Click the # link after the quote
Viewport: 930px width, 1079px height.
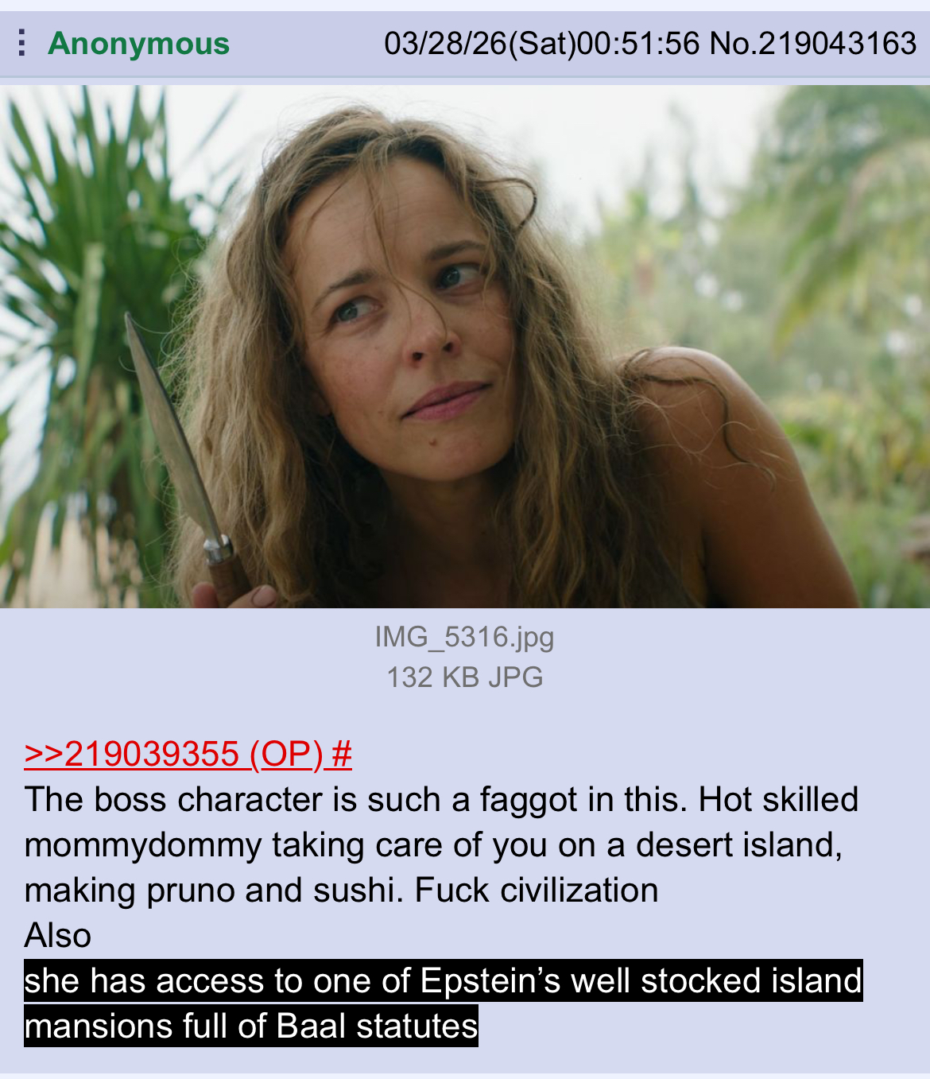pos(342,754)
